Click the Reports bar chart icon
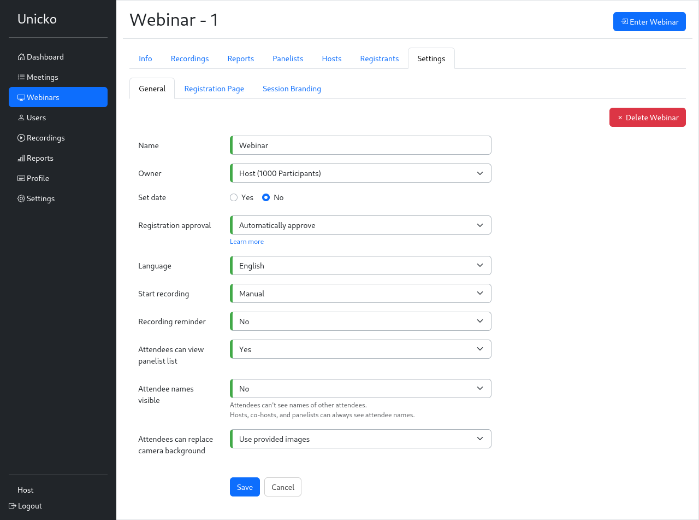 click(21, 158)
